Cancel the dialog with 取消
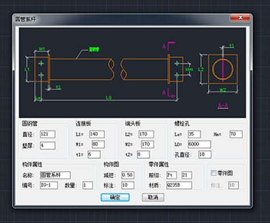This screenshot has height=223, width=270. (153, 197)
